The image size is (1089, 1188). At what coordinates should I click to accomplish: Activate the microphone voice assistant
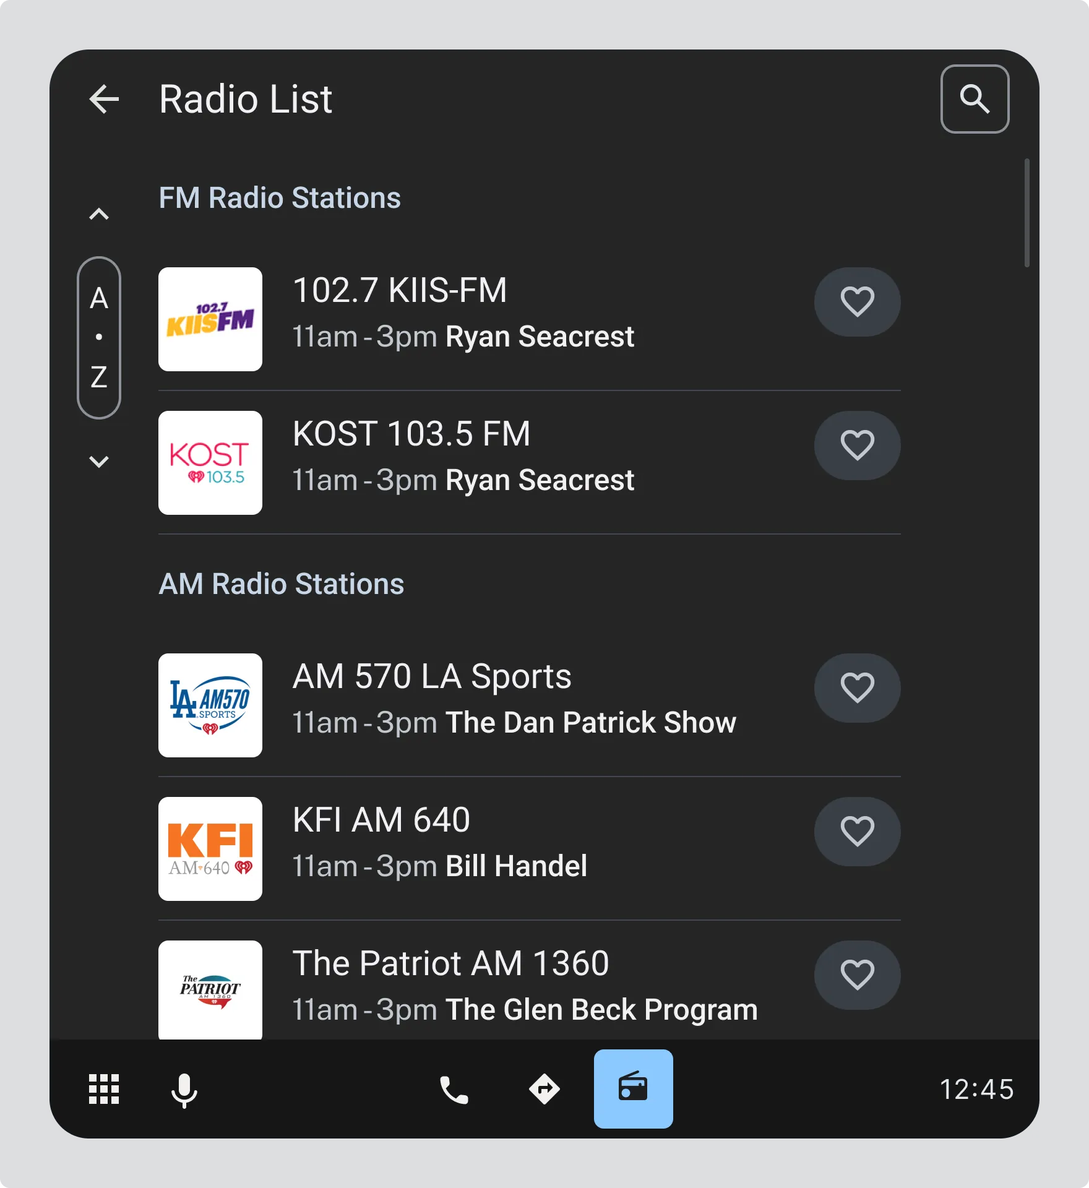(184, 1090)
